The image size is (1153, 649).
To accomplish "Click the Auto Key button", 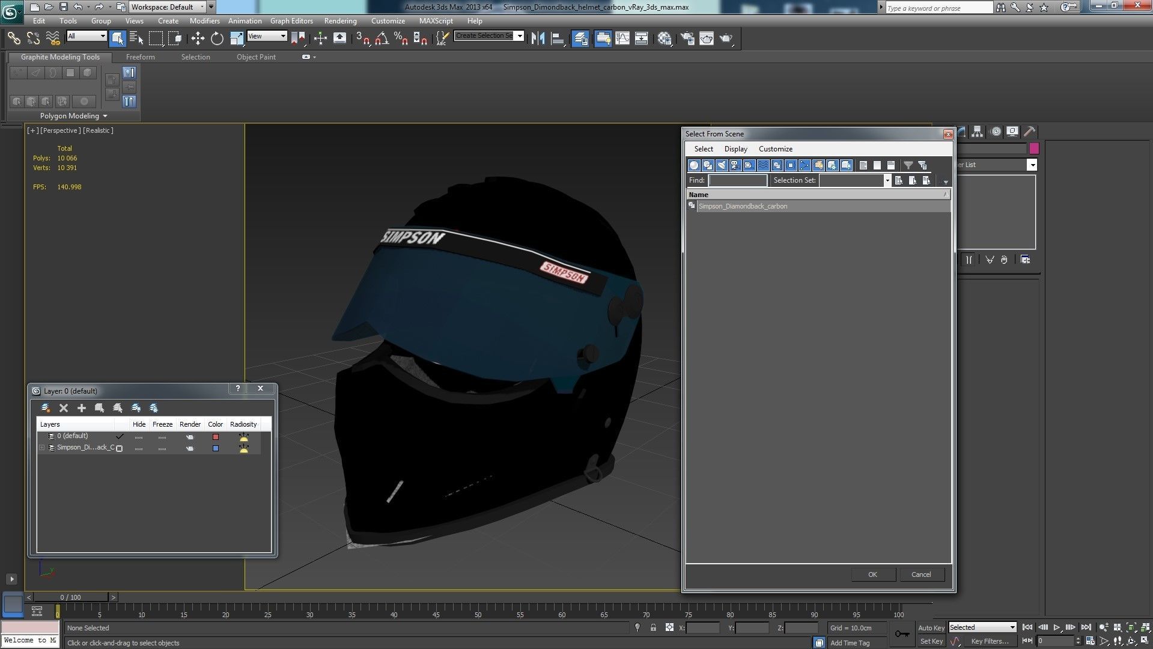I will [x=931, y=627].
